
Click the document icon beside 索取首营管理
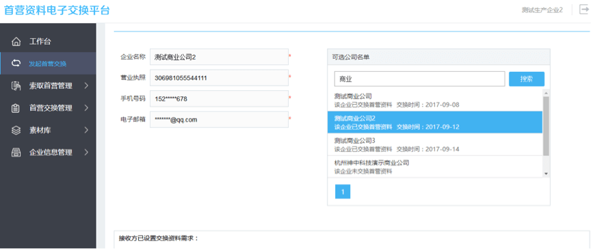pos(16,86)
